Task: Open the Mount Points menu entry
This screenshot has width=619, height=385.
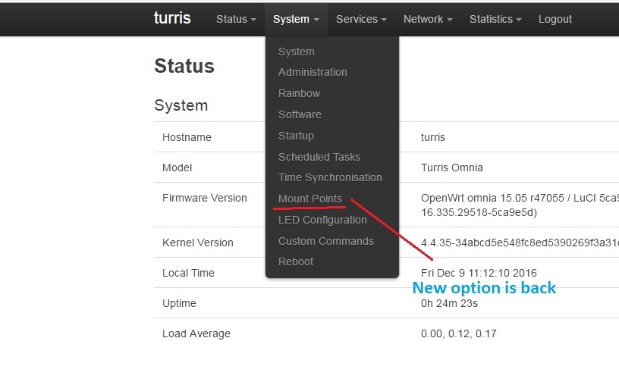Action: pyautogui.click(x=310, y=199)
